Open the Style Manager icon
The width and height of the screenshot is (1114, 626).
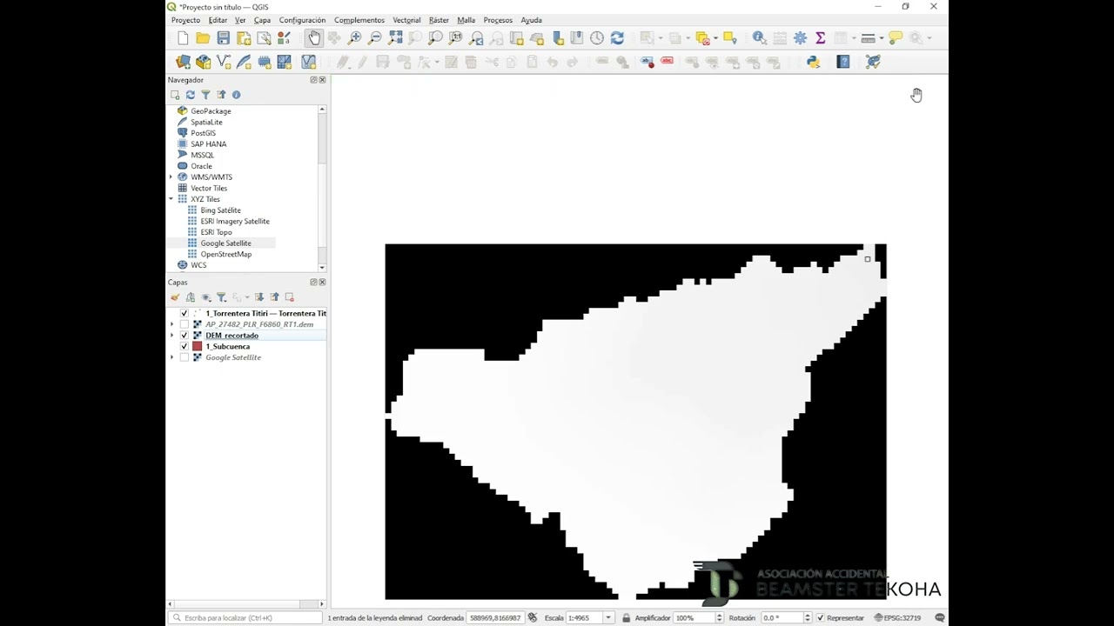coord(284,38)
